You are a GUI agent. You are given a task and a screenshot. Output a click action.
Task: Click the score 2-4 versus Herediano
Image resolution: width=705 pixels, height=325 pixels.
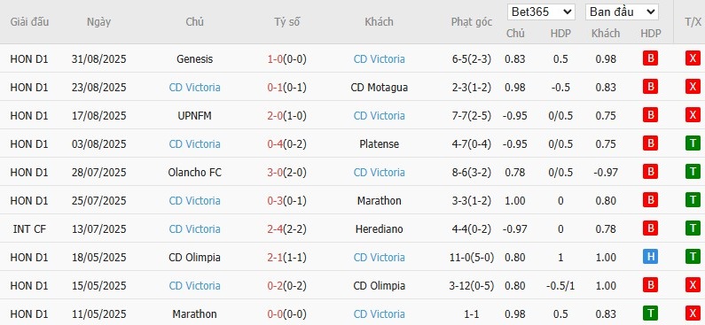coord(275,228)
